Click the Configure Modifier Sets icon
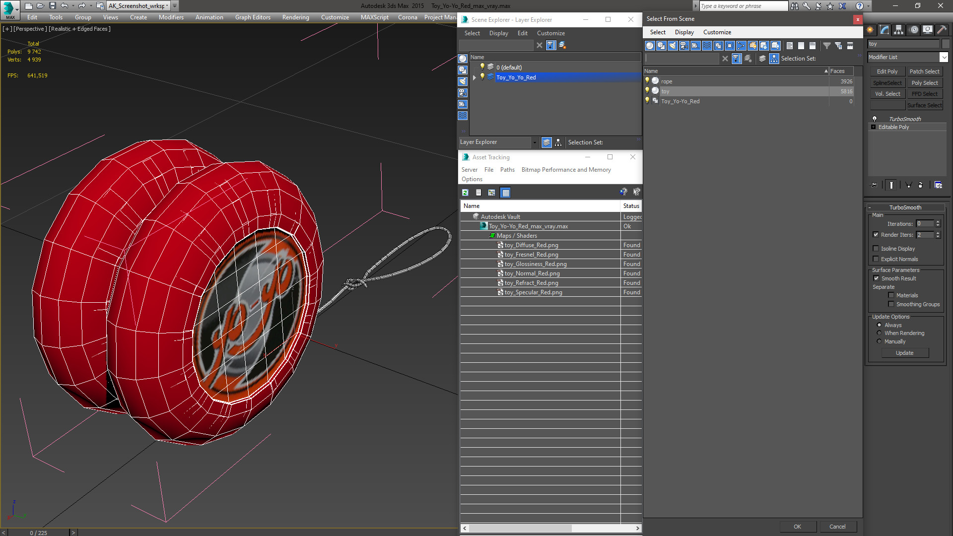This screenshot has width=953, height=536. click(x=938, y=185)
